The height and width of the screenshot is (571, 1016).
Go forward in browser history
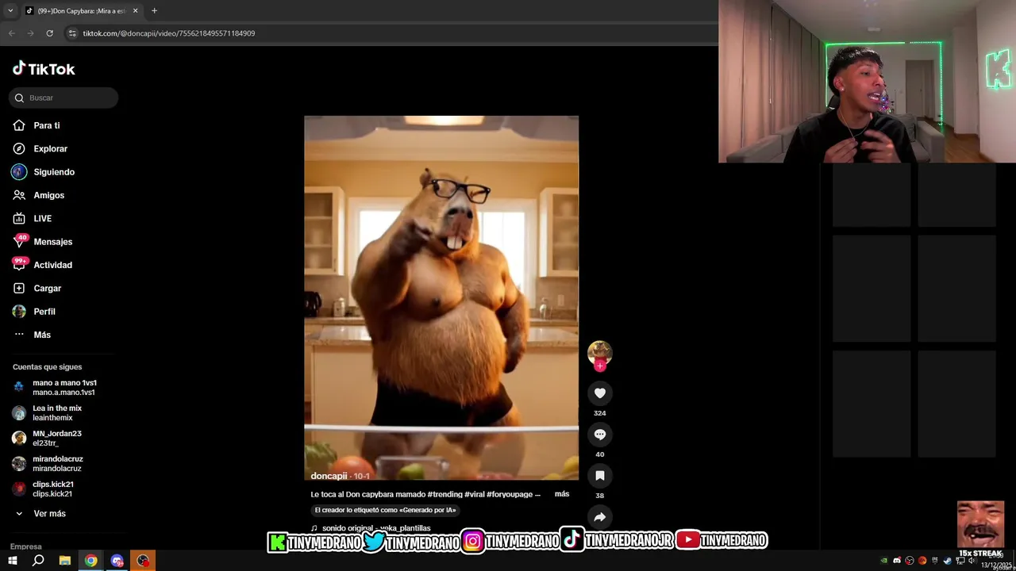(x=30, y=33)
